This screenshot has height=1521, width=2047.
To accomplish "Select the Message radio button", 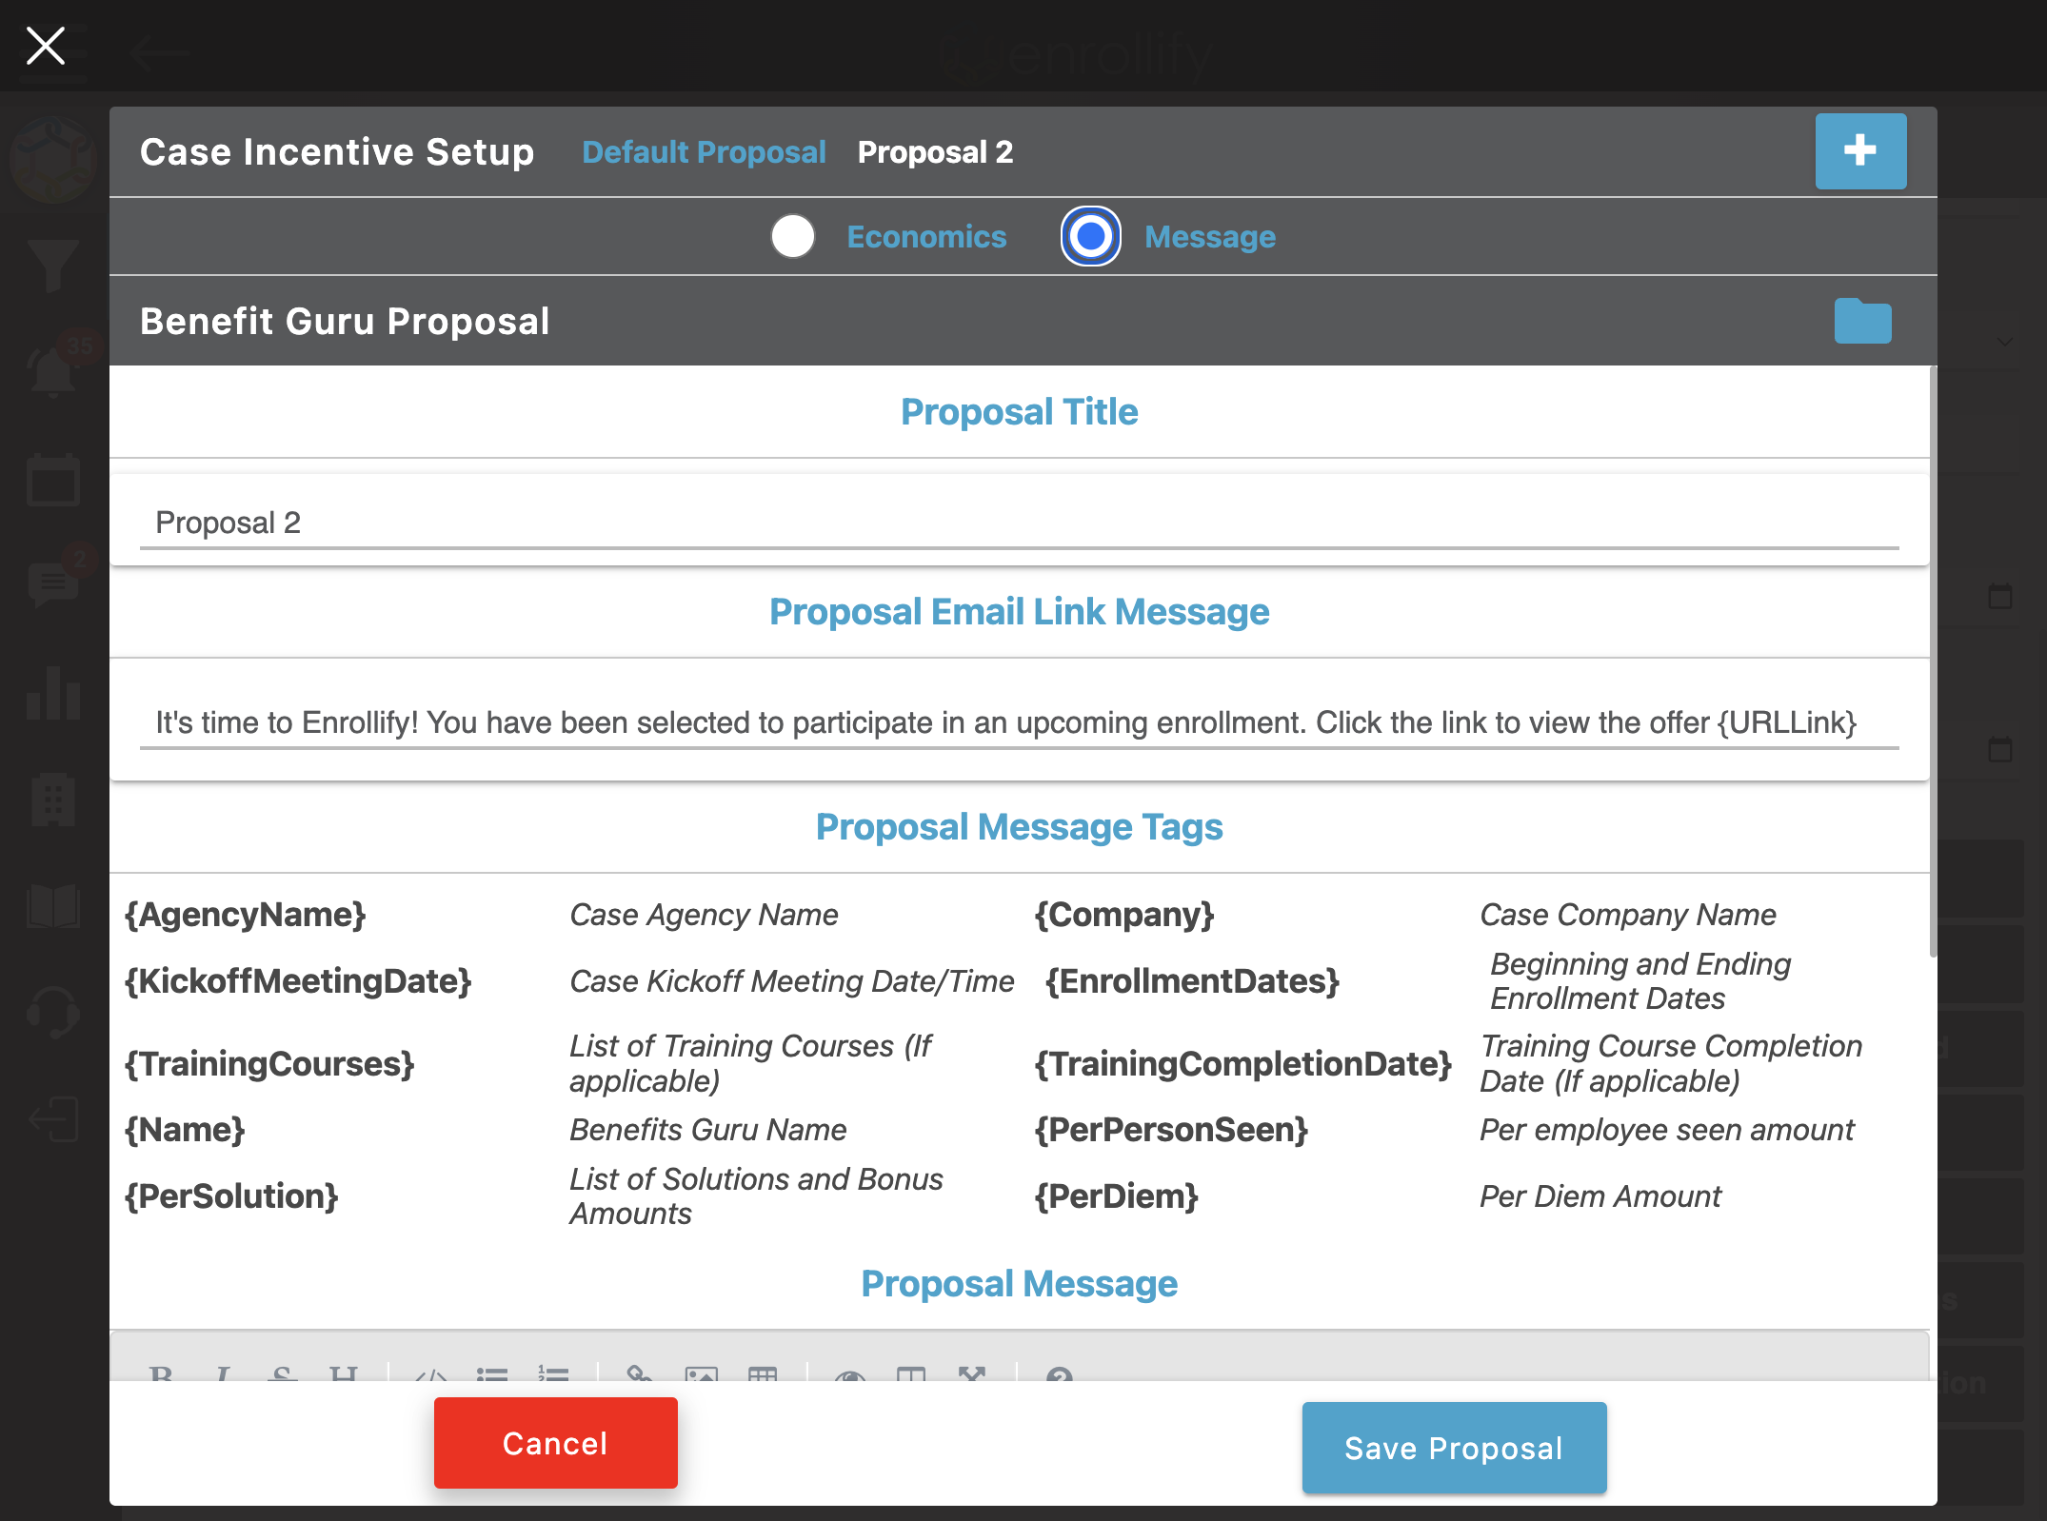I will coord(1091,236).
